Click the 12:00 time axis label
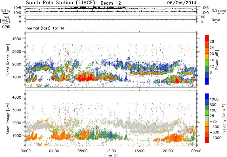227x157 pixels. tap(111, 151)
